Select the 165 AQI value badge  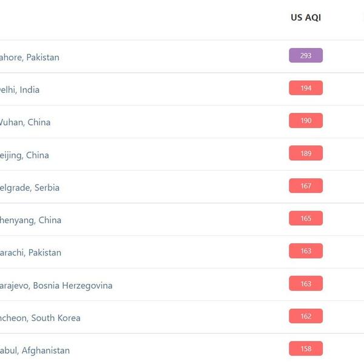pyautogui.click(x=306, y=218)
